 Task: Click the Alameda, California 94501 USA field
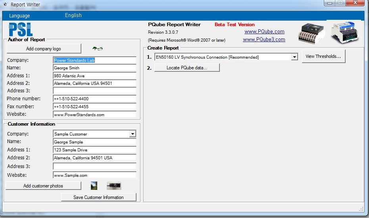(x=94, y=158)
